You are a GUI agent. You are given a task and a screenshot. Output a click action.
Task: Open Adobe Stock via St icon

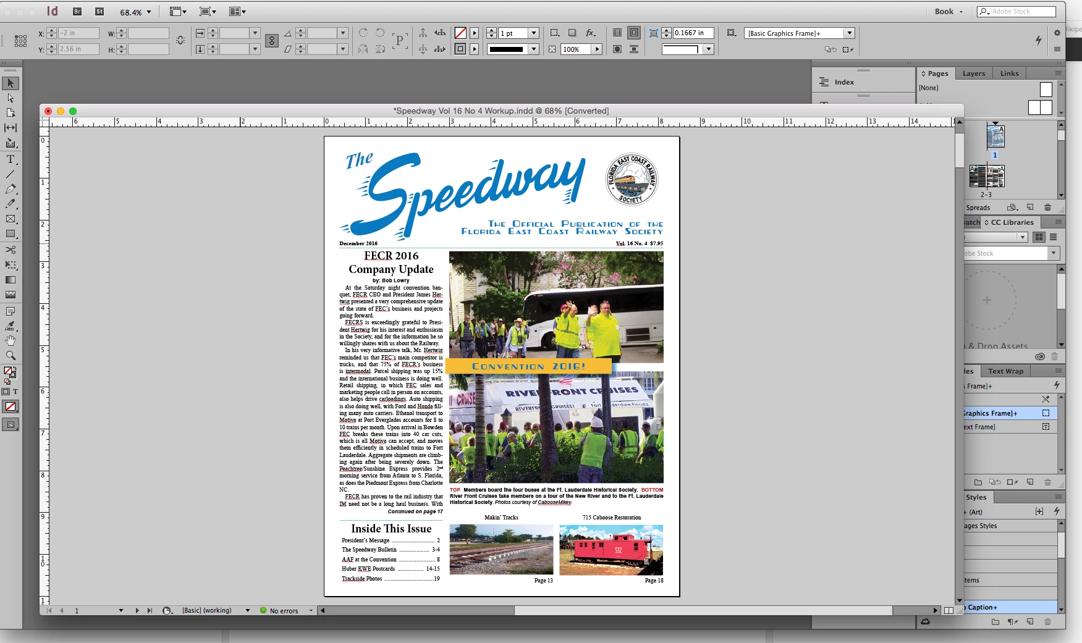[x=99, y=11]
